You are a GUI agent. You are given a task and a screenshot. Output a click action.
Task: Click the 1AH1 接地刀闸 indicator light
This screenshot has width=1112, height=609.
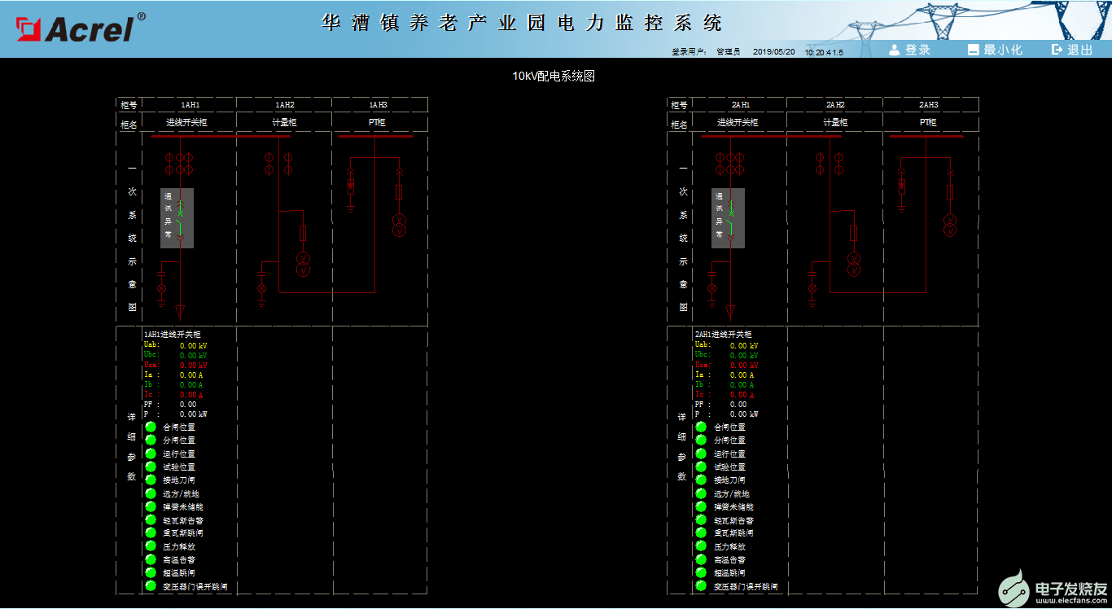(151, 480)
